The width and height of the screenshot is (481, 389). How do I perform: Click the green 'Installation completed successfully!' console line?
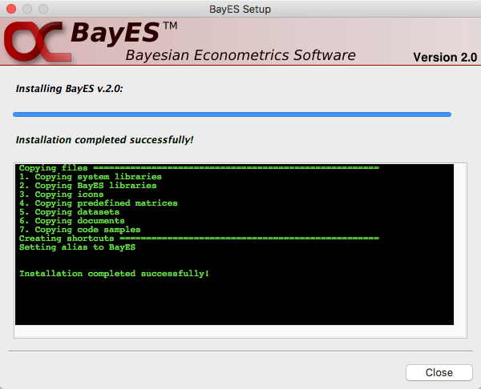click(x=114, y=274)
